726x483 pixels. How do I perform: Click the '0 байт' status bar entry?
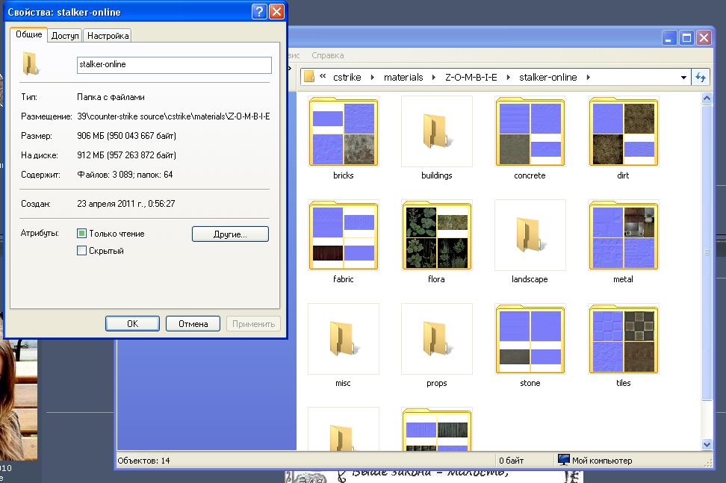coord(511,461)
